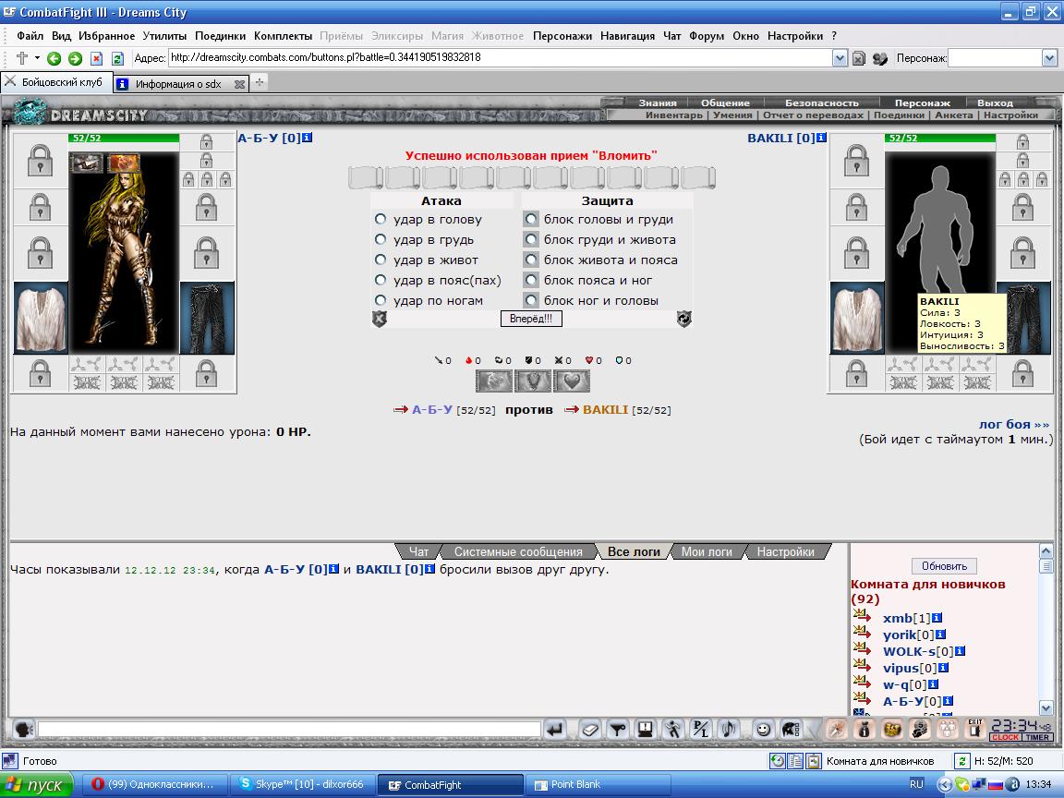
Task: Click the Выход header menu
Action: (x=995, y=103)
